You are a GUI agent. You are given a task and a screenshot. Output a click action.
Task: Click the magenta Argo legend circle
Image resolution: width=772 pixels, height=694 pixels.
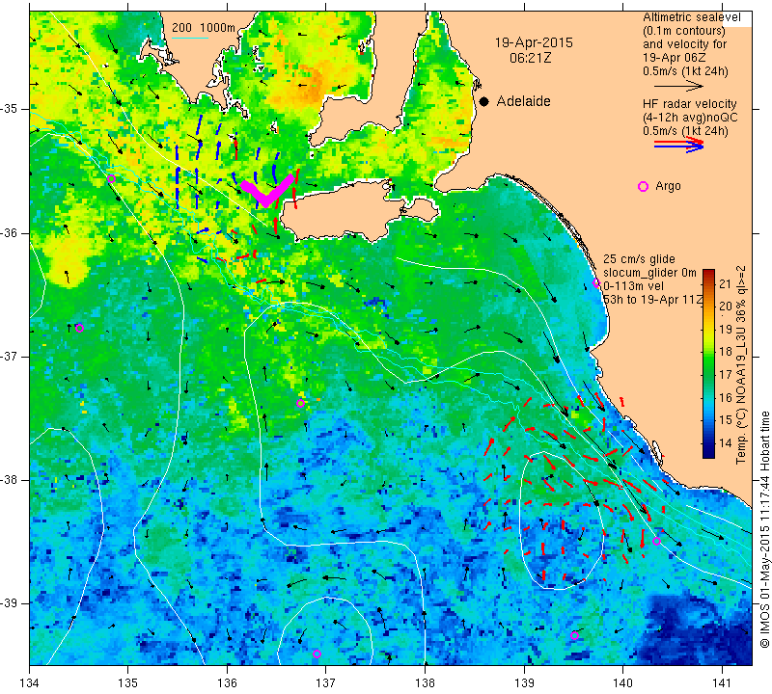(x=643, y=186)
